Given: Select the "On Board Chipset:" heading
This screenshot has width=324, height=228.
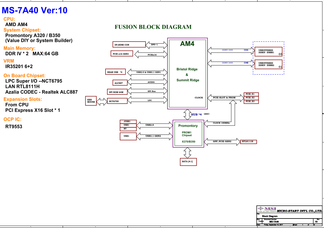Looking at the screenshot, I should click(24, 75).
